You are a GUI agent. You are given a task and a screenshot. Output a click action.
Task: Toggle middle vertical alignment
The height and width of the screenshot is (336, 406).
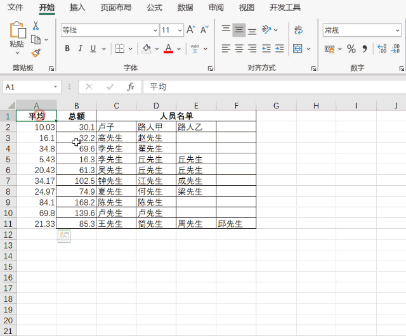click(239, 30)
